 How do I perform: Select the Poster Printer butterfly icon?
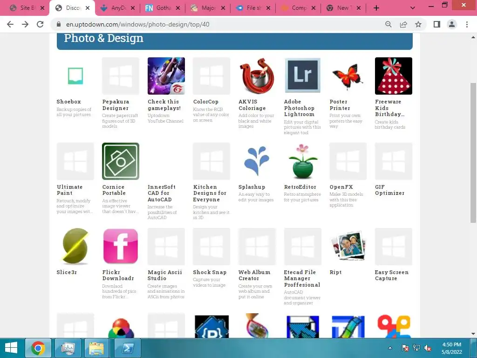point(348,76)
